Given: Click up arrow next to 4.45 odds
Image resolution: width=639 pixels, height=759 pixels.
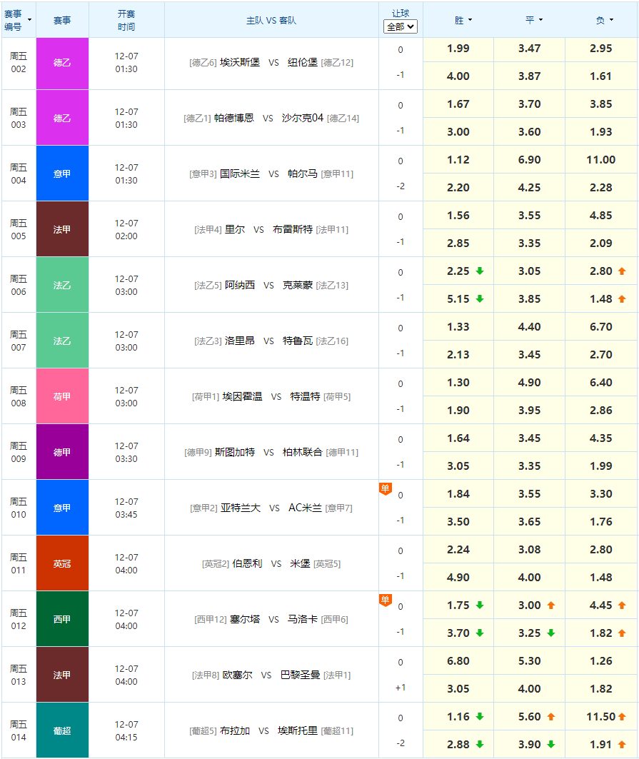Looking at the screenshot, I should pos(622,605).
